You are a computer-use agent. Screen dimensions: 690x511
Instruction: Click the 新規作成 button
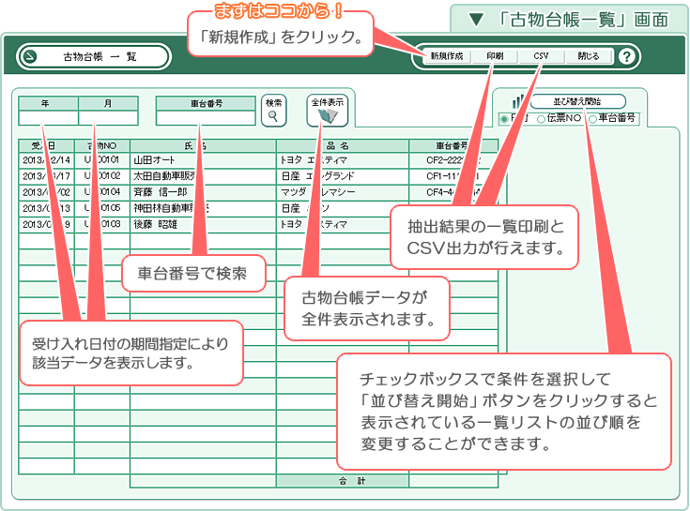446,56
